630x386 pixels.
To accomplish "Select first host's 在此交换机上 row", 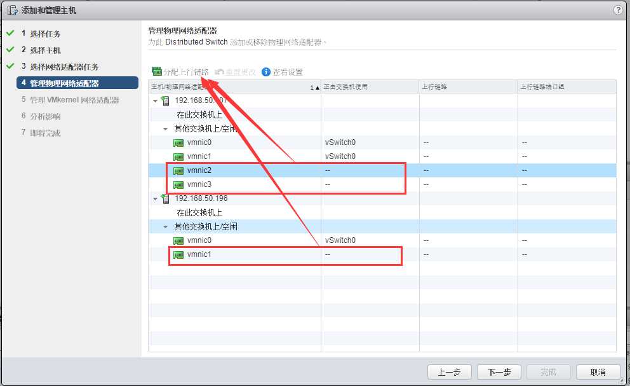I will tap(382, 114).
